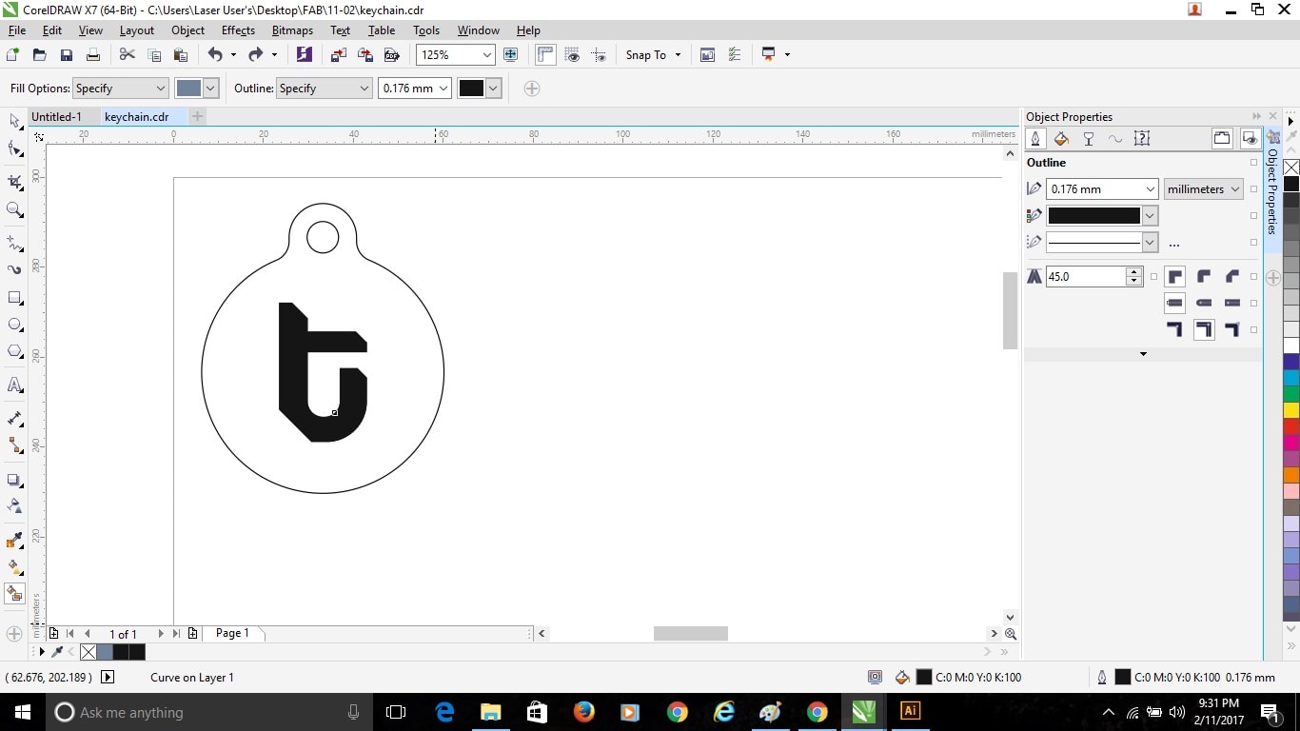Pick the red swatch in color palette
The image size is (1300, 731).
coord(1291,426)
